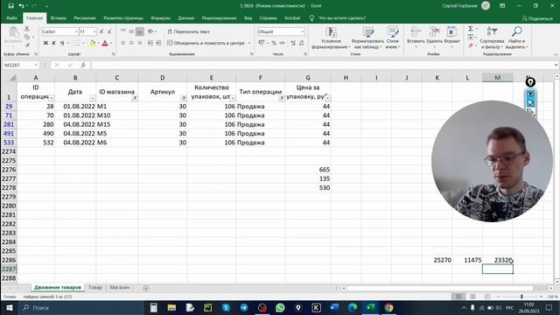Toggle bold Ж formatting
The image size is (560, 315).
pyautogui.click(x=45, y=43)
